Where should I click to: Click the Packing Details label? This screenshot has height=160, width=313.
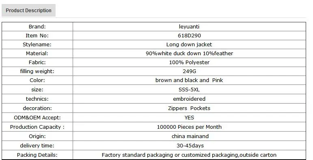click(37, 155)
